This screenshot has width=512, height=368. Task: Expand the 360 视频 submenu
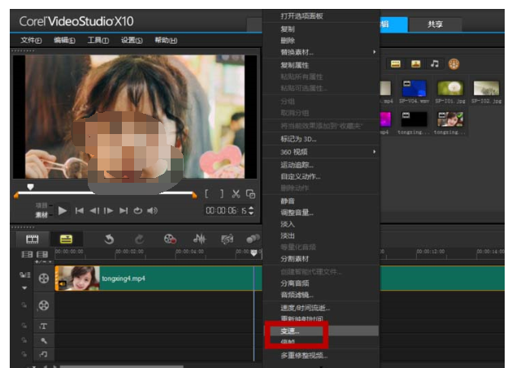pyautogui.click(x=321, y=152)
